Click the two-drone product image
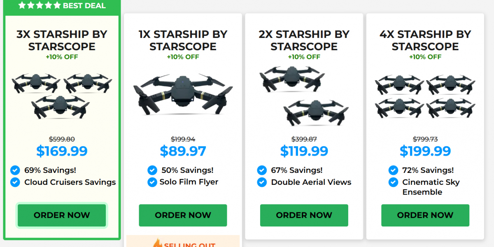The image size is (494, 247). click(304, 96)
